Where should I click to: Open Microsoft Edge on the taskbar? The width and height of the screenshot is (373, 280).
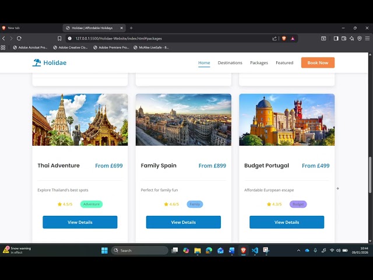click(x=209, y=250)
